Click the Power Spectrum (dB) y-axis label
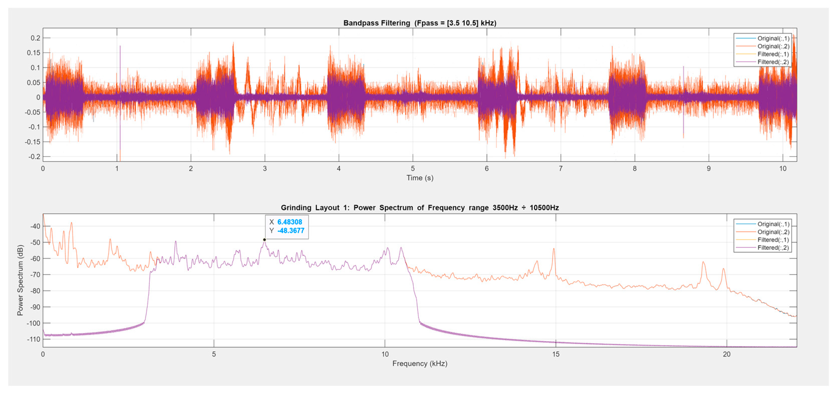 coord(20,280)
